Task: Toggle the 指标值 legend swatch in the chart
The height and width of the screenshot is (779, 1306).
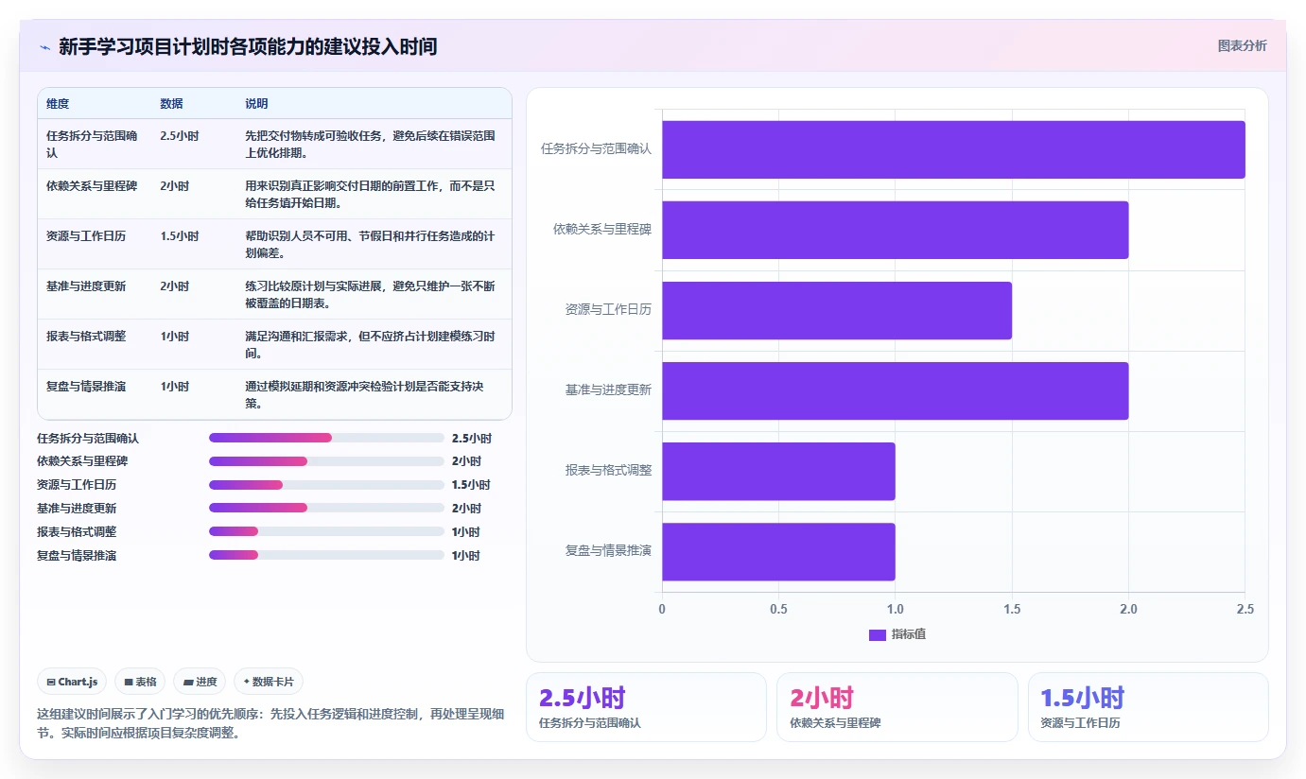Action: [x=877, y=634]
